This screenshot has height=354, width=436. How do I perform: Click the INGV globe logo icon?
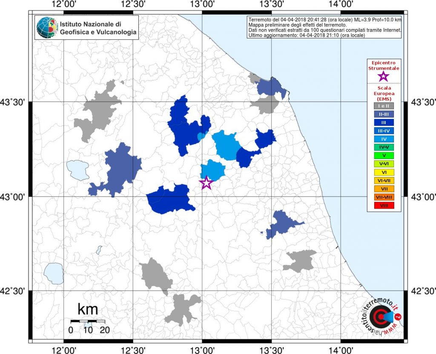pyautogui.click(x=47, y=27)
